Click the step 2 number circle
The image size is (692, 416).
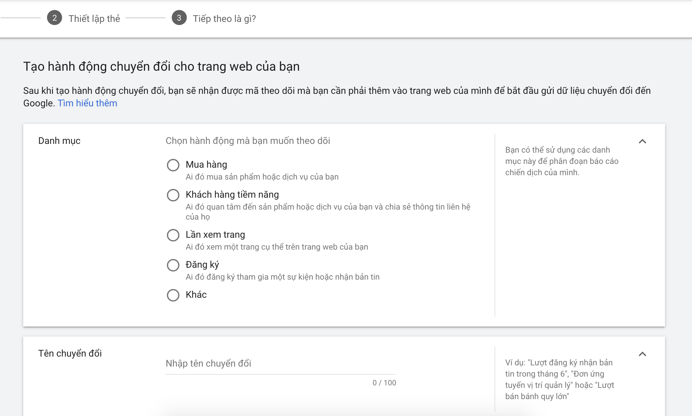pos(55,18)
